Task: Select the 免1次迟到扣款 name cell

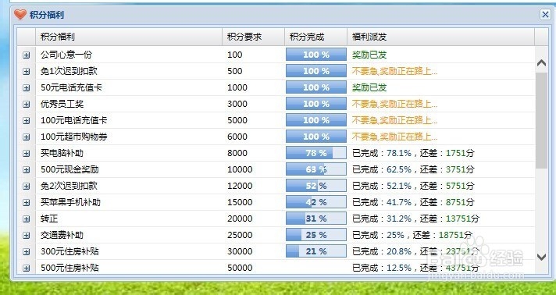Action: click(x=69, y=71)
